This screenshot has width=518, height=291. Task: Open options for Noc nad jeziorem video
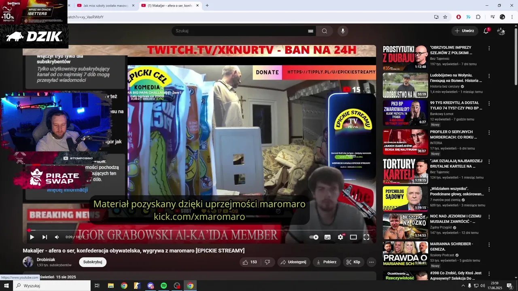coord(489,217)
